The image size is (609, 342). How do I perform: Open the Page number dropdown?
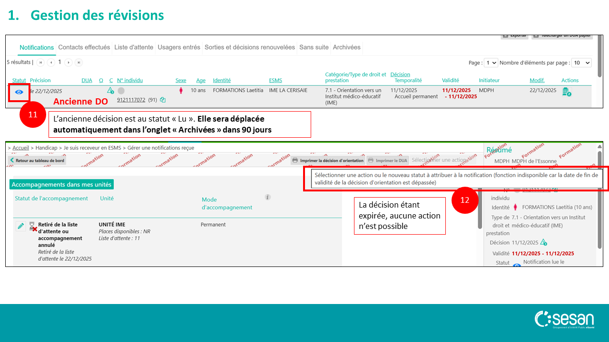tap(491, 63)
